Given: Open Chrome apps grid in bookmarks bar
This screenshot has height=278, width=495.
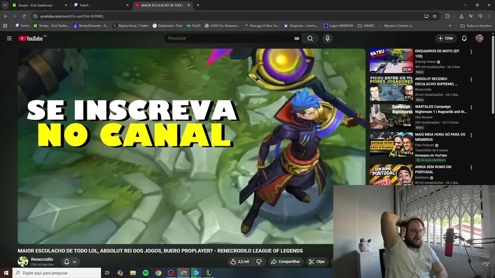Looking at the screenshot, I should pos(5,25).
